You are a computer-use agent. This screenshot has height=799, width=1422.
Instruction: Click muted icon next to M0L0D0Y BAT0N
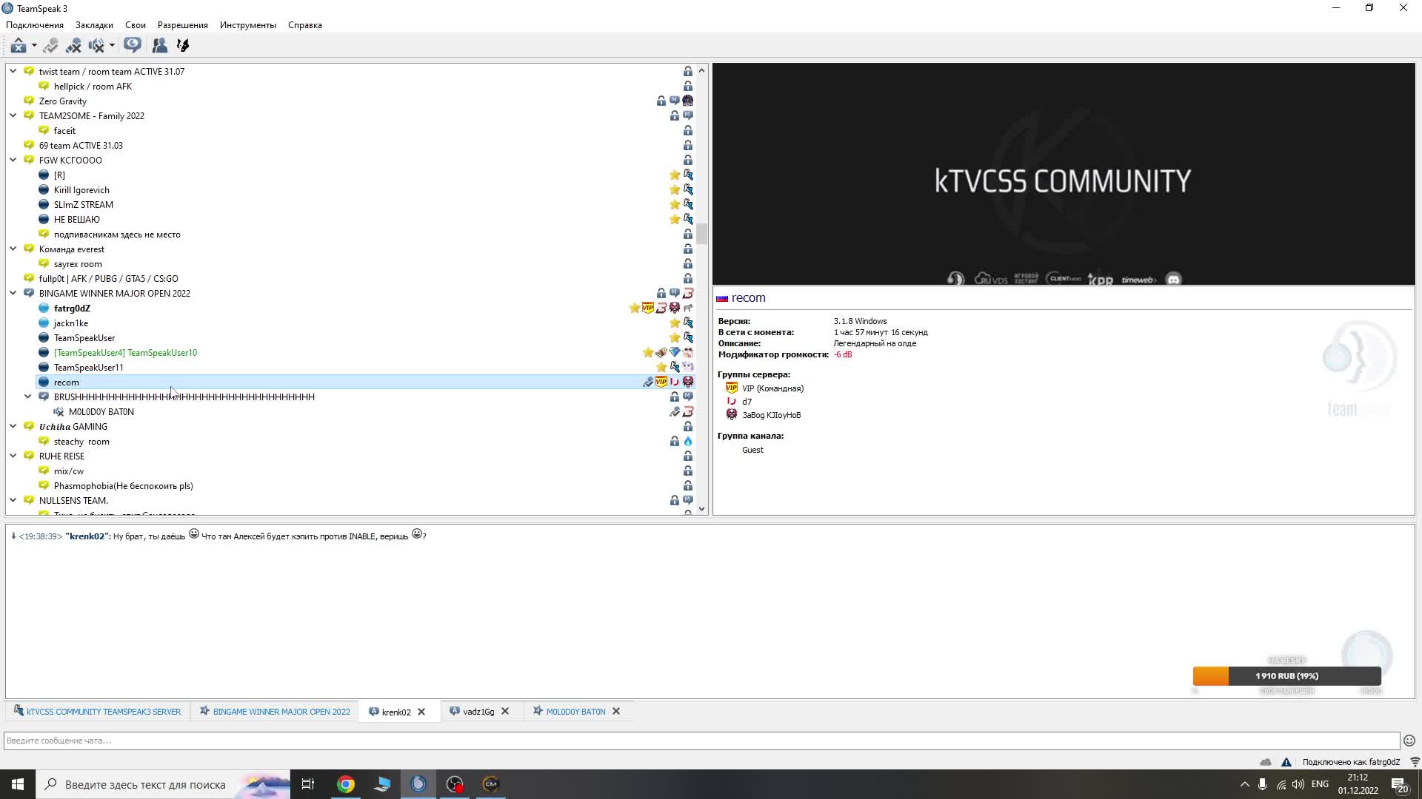pos(59,412)
